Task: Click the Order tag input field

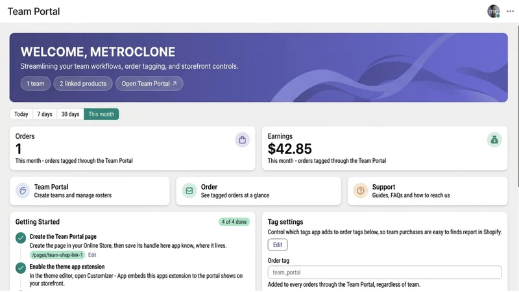Action: (385, 273)
